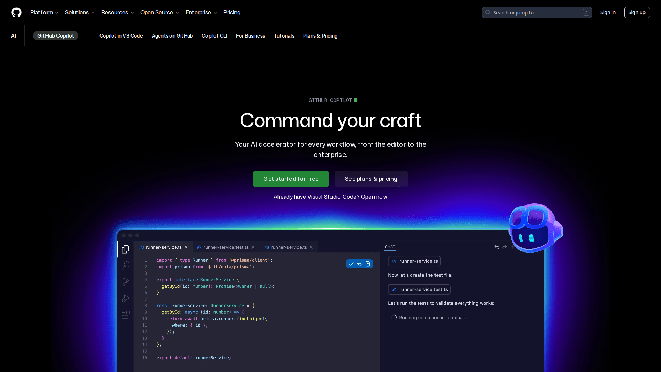Screen dimensions: 661x372
Task: Click the redo arrow in the Chat panel
Action: [505, 247]
